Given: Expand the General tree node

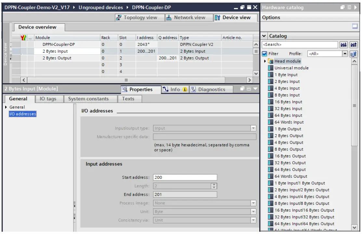Looking at the screenshot, I should [x=6, y=107].
